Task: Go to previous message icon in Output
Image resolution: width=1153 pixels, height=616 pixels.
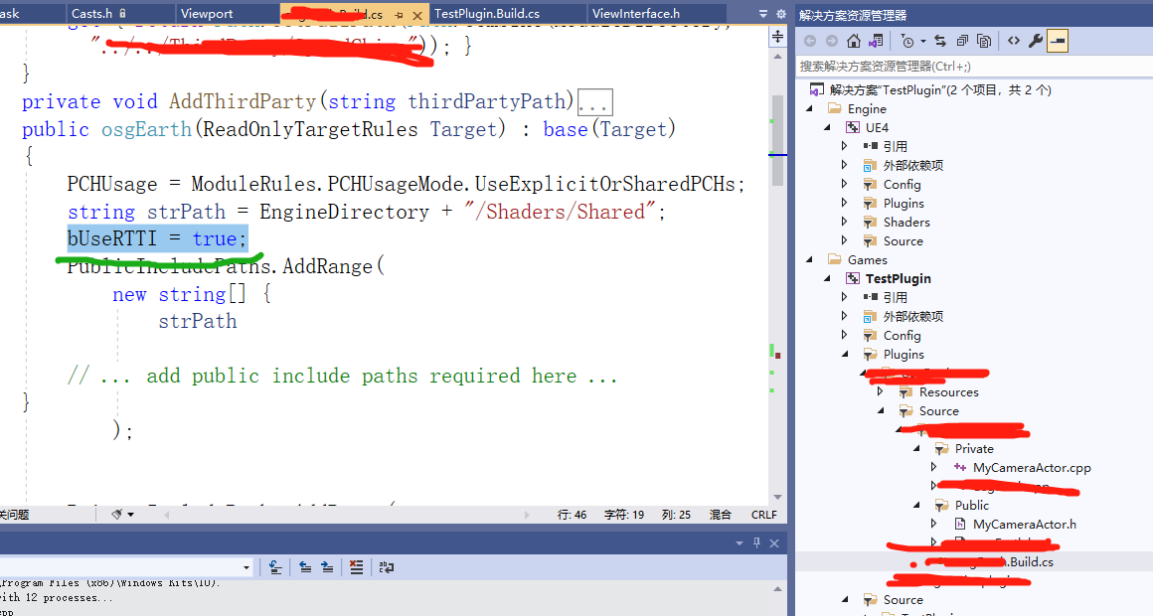Action: tap(305, 567)
